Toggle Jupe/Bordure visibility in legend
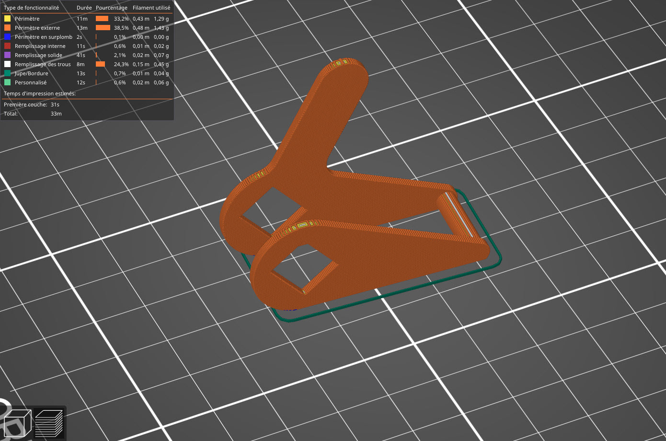 coord(32,73)
